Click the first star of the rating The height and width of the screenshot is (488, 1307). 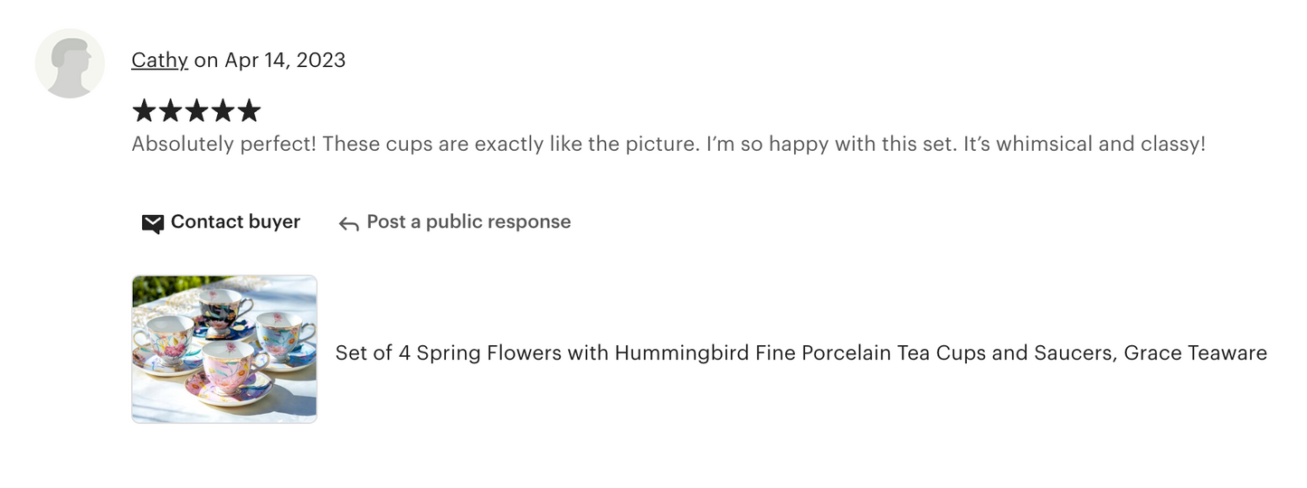[x=144, y=111]
